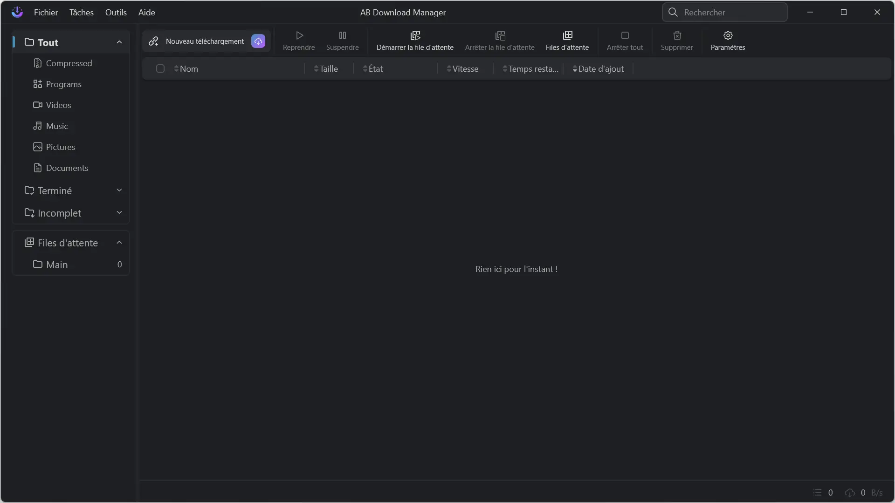This screenshot has height=503, width=895.
Task: Select the Tout category
Action: point(71,42)
